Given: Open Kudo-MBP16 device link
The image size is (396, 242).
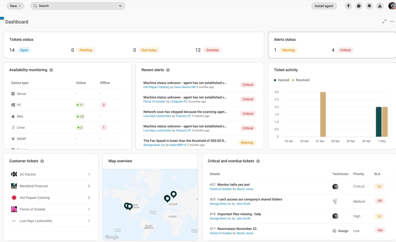Looking at the screenshot, I should (x=178, y=145).
